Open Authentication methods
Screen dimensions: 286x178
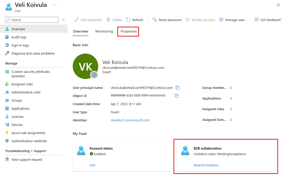click(29, 141)
